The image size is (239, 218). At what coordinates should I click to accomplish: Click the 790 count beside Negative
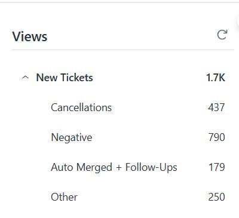click(217, 137)
